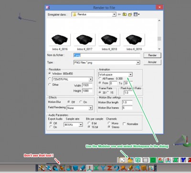
Task: Select the green wireframe cube icon
Action: pos(138,160)
